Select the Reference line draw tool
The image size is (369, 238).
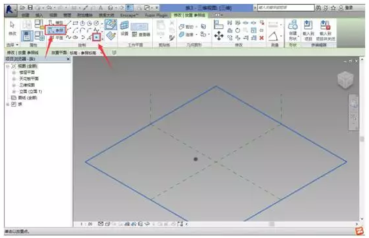(x=56, y=30)
